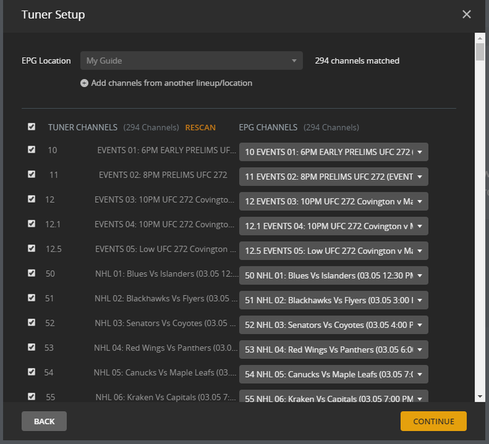Expand EPG dropdown for 54 Canucks Vs Maple Leafs
Screen dimensions: 489x444
[333, 374]
